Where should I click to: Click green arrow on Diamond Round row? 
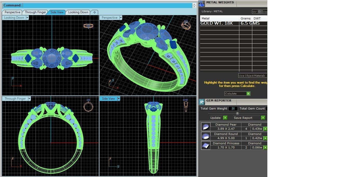tap(265, 138)
